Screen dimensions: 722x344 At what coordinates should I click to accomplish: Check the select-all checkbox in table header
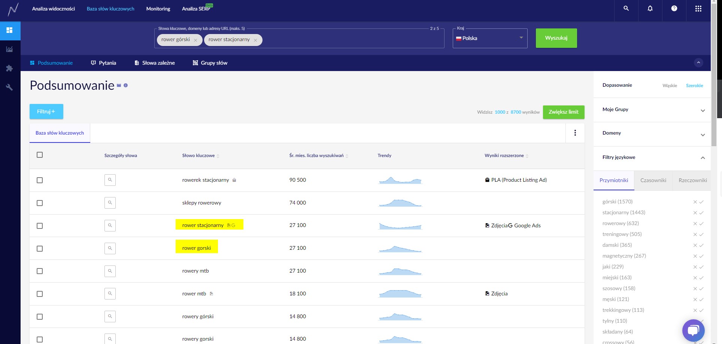click(x=40, y=155)
